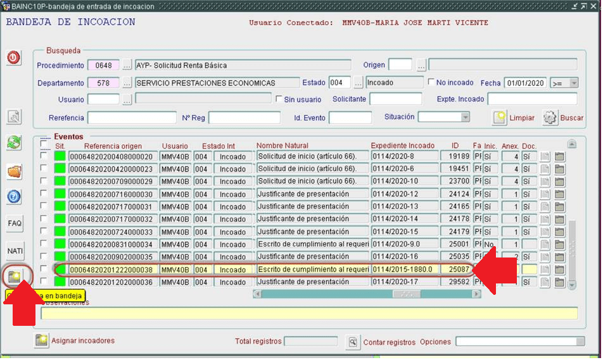603x360 pixels.
Task: Click the Contar registros magnifier icon
Action: coord(353,342)
